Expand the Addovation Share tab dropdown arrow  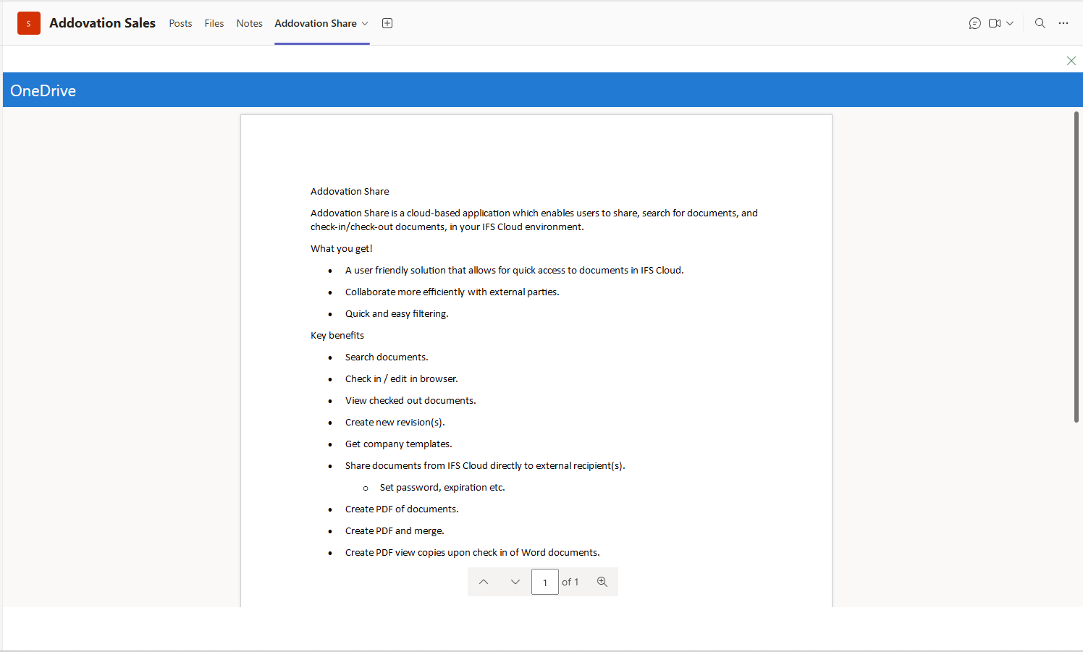click(x=365, y=24)
